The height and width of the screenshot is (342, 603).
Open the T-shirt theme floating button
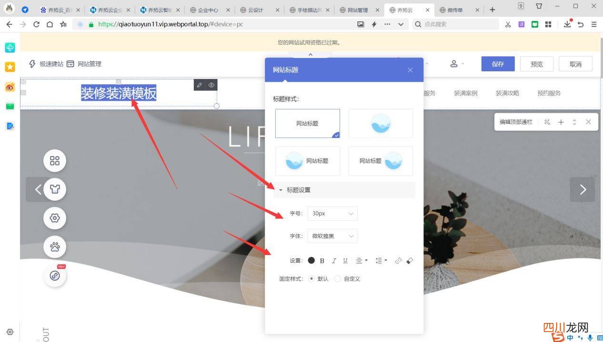click(x=55, y=189)
